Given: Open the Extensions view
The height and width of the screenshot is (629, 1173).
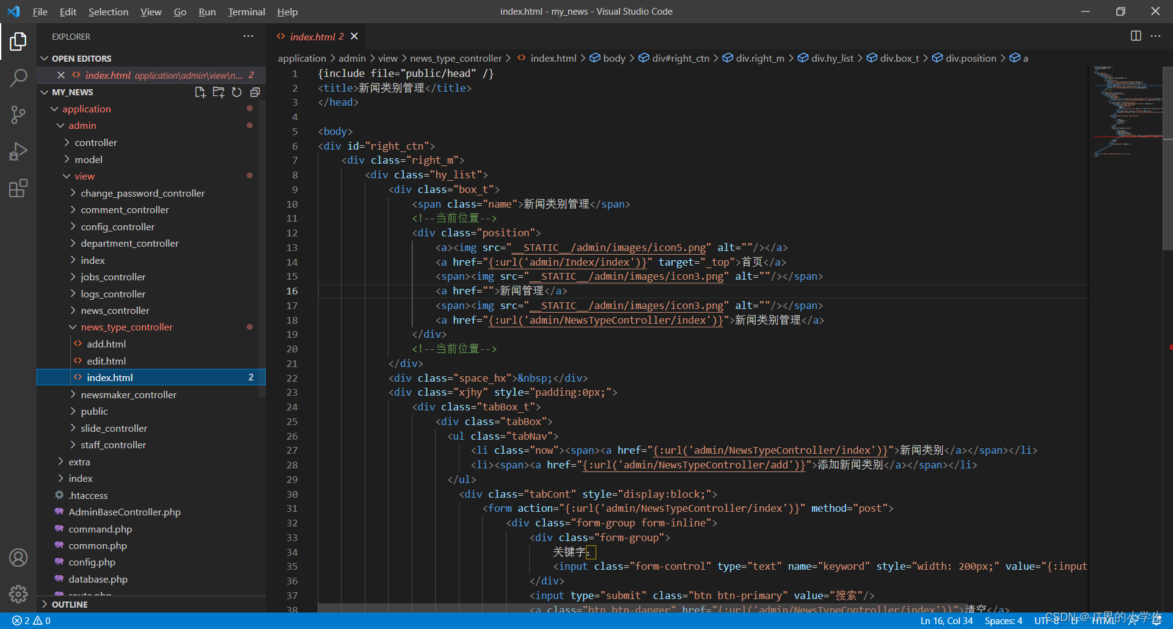Looking at the screenshot, I should (x=18, y=188).
